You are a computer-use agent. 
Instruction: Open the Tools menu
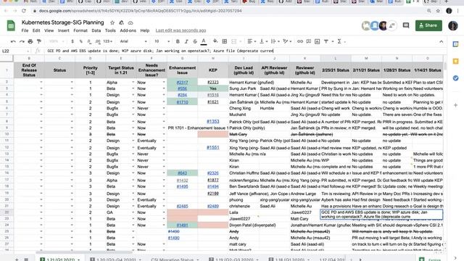(x=110, y=30)
